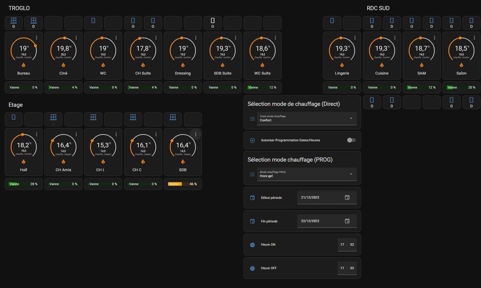Click the flame icon on Bureau thermostat
Viewport: 481px width, 288px height.
pyautogui.click(x=23, y=65)
